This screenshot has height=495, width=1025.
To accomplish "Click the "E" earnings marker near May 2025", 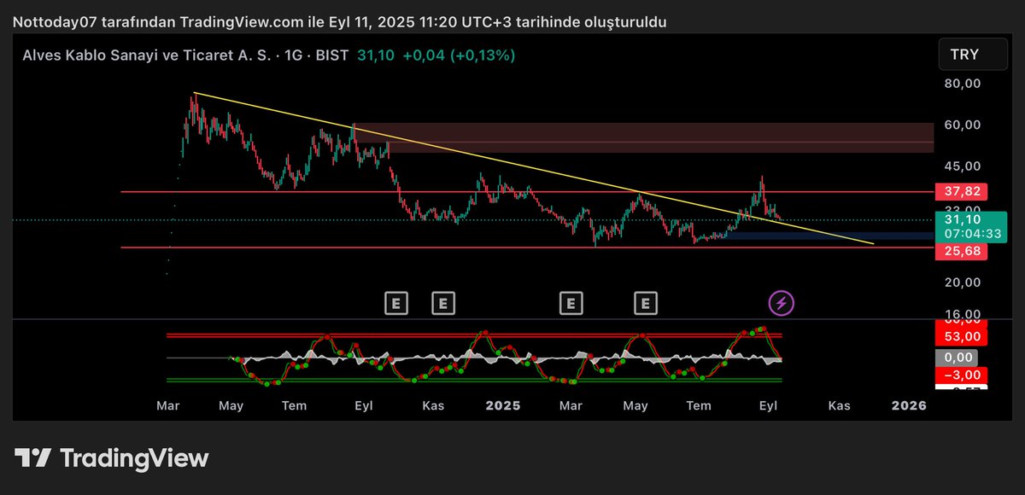I will 646,302.
